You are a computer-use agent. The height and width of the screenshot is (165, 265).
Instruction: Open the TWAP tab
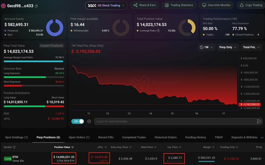click(x=219, y=137)
